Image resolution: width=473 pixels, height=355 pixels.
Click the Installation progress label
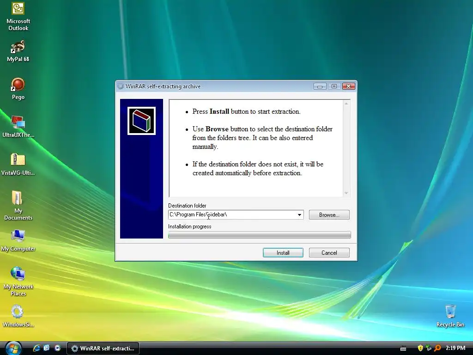click(189, 226)
